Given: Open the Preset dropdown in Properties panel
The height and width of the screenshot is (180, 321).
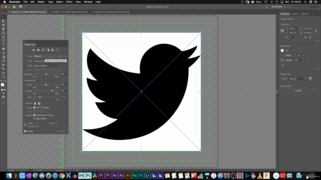Looking at the screenshot, I should point(297,78).
